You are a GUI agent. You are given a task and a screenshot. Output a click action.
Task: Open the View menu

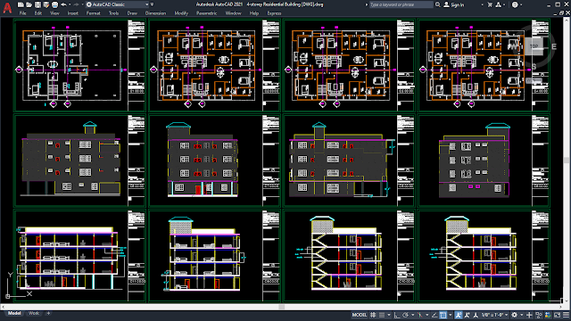(x=54, y=13)
